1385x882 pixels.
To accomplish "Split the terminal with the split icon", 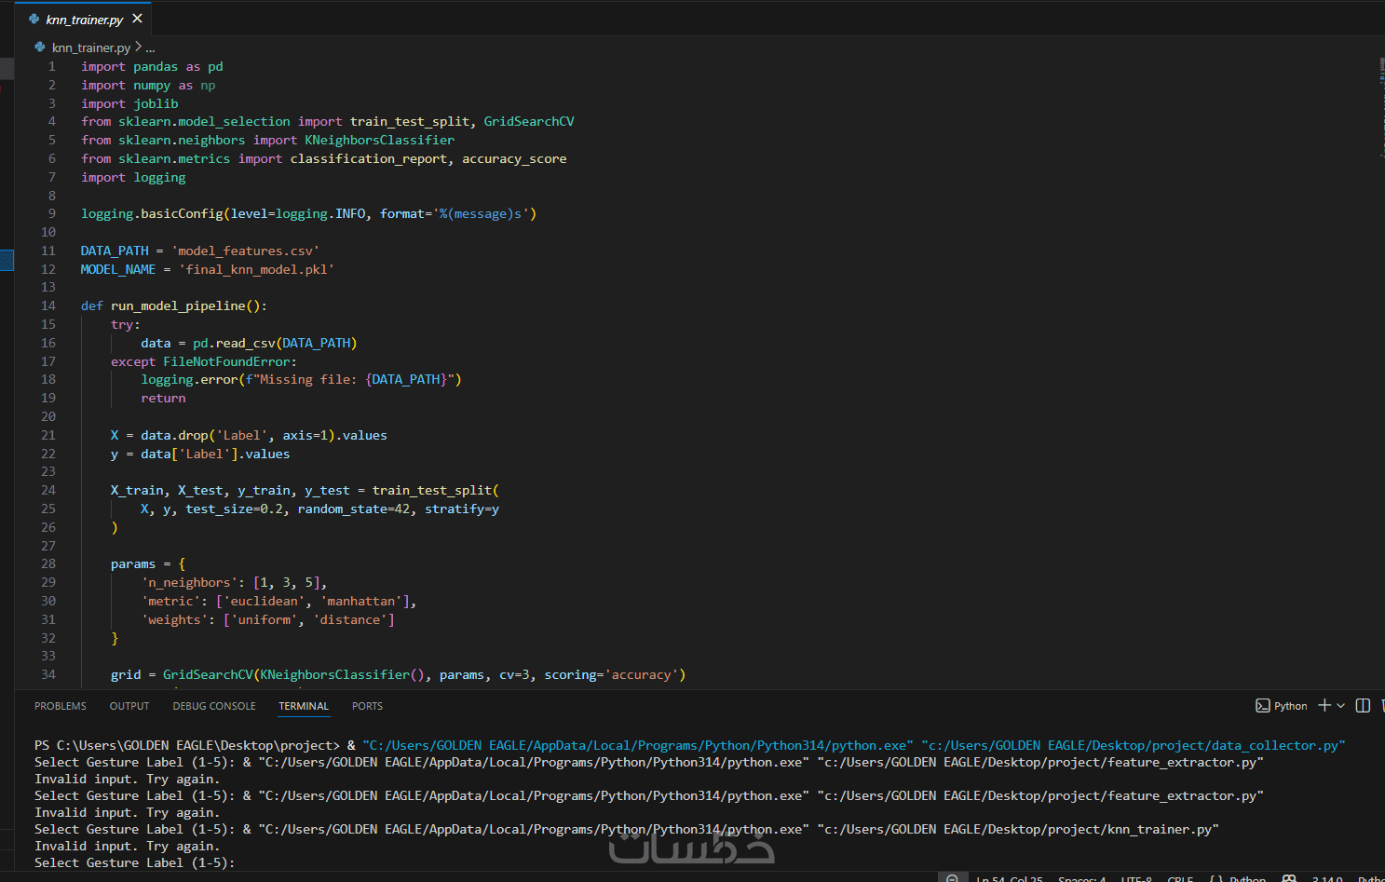I will [1363, 706].
